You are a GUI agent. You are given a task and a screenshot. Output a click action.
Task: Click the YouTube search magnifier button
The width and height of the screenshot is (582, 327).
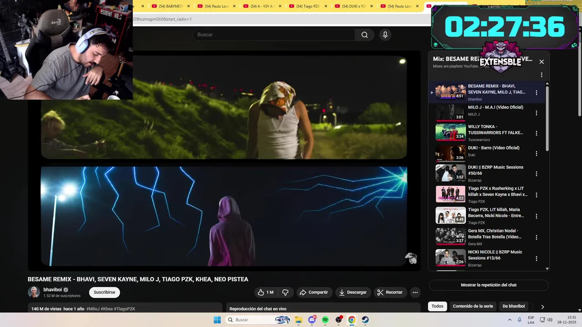365,35
